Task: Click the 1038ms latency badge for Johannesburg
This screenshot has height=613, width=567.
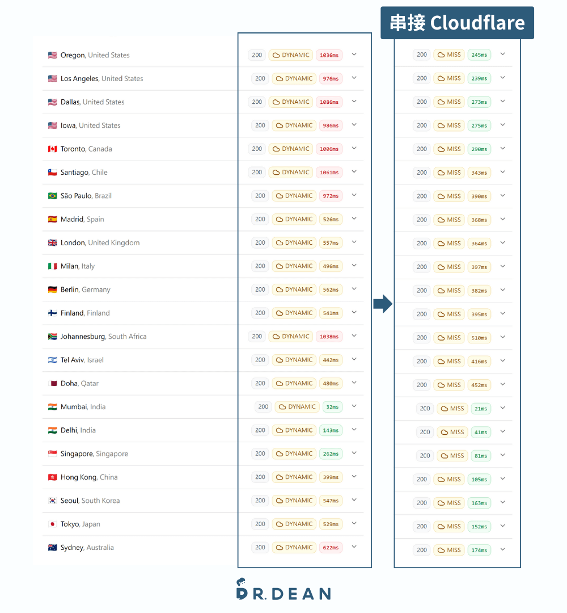Action: pyautogui.click(x=329, y=337)
